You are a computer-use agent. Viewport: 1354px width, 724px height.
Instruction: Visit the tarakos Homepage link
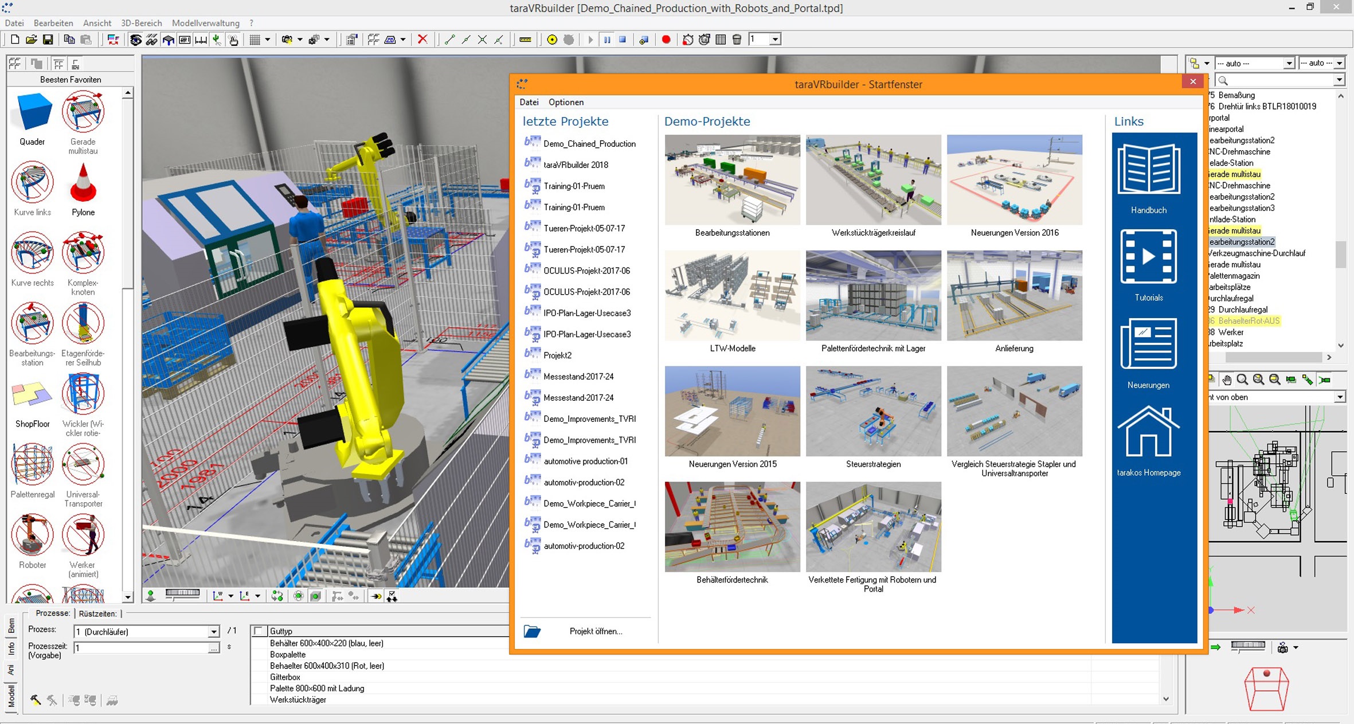pyautogui.click(x=1149, y=441)
